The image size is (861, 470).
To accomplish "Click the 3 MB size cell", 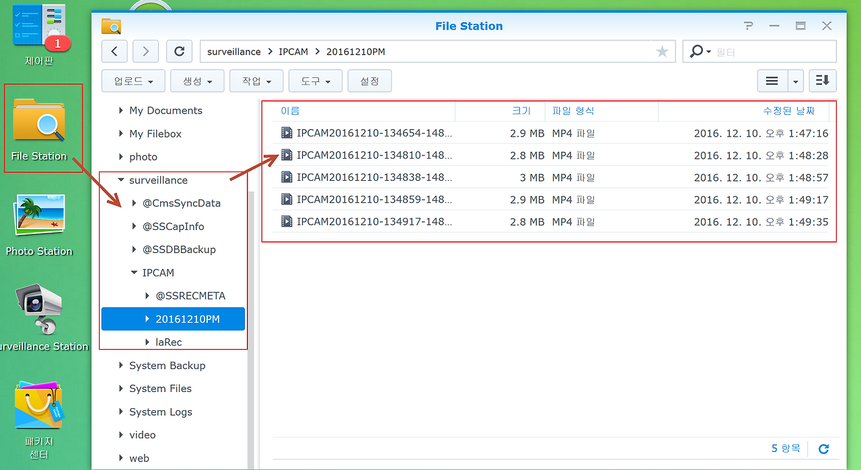I will point(531,178).
